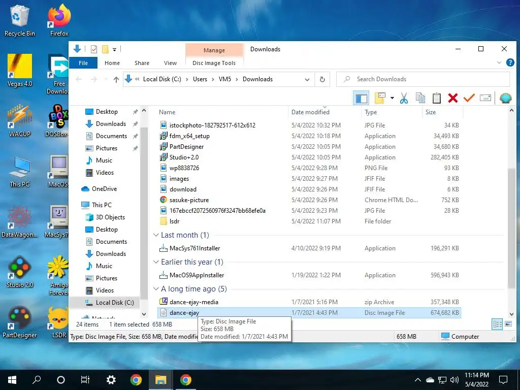Open Classic Explorer settings shell icon
520x390 pixels.
(x=505, y=98)
